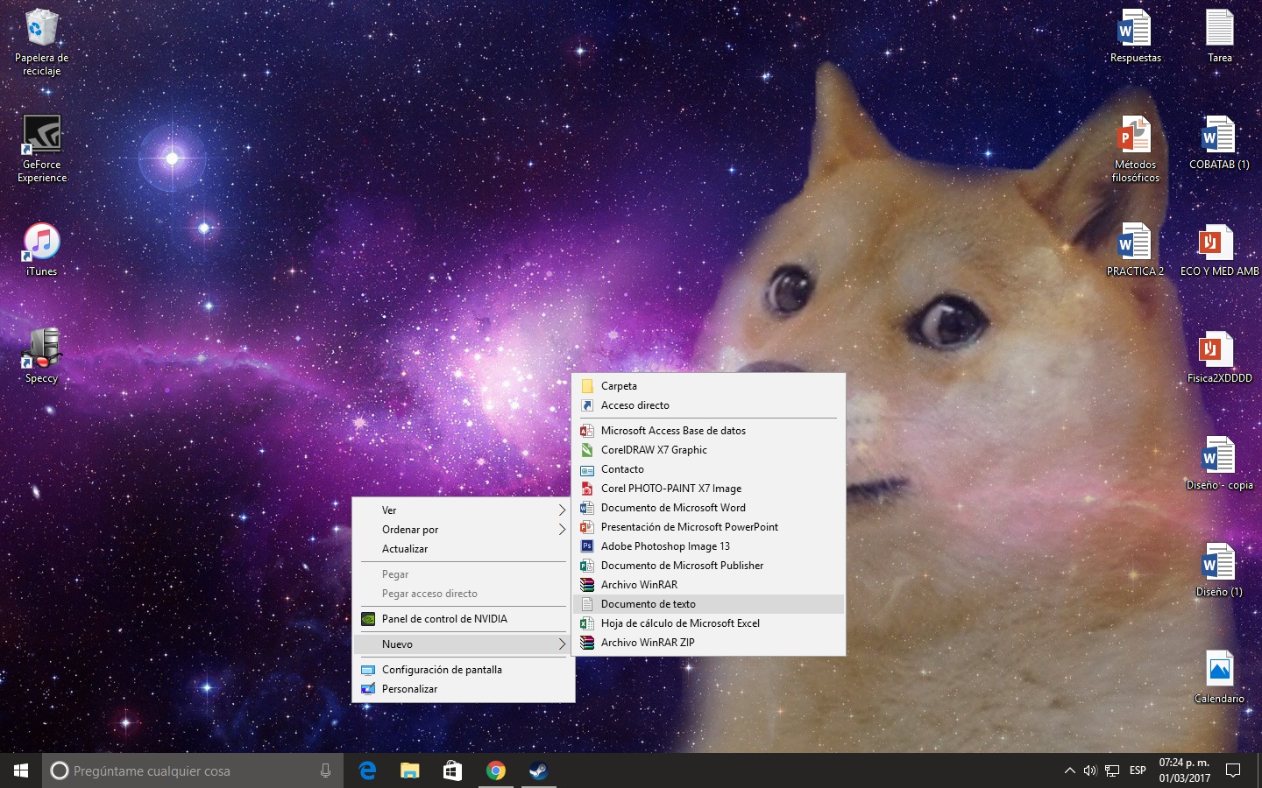
Task: Create a new Archivo WinRAR ZIP
Action: tap(708, 643)
